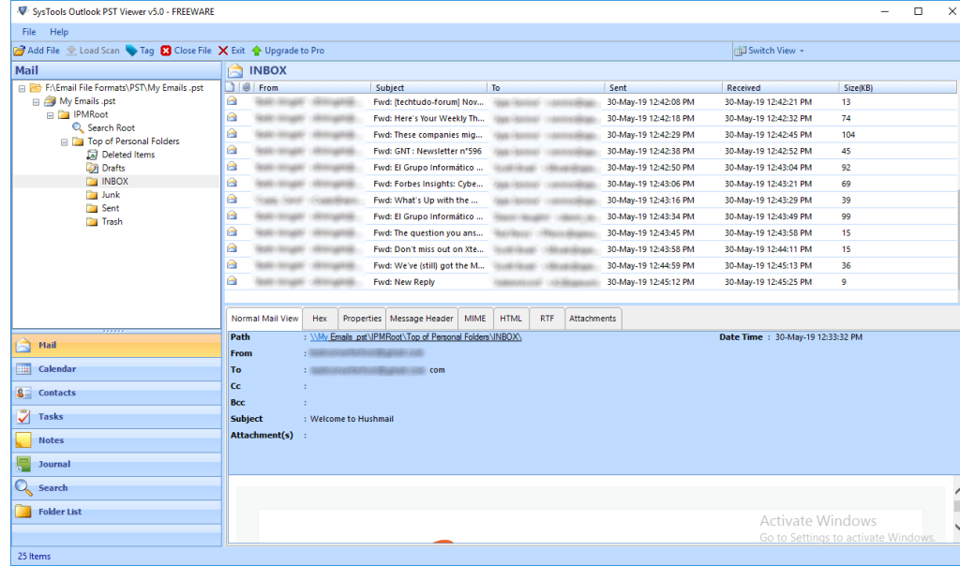The image size is (960, 566).
Task: Click the Tag toolbar icon
Action: pyautogui.click(x=131, y=51)
